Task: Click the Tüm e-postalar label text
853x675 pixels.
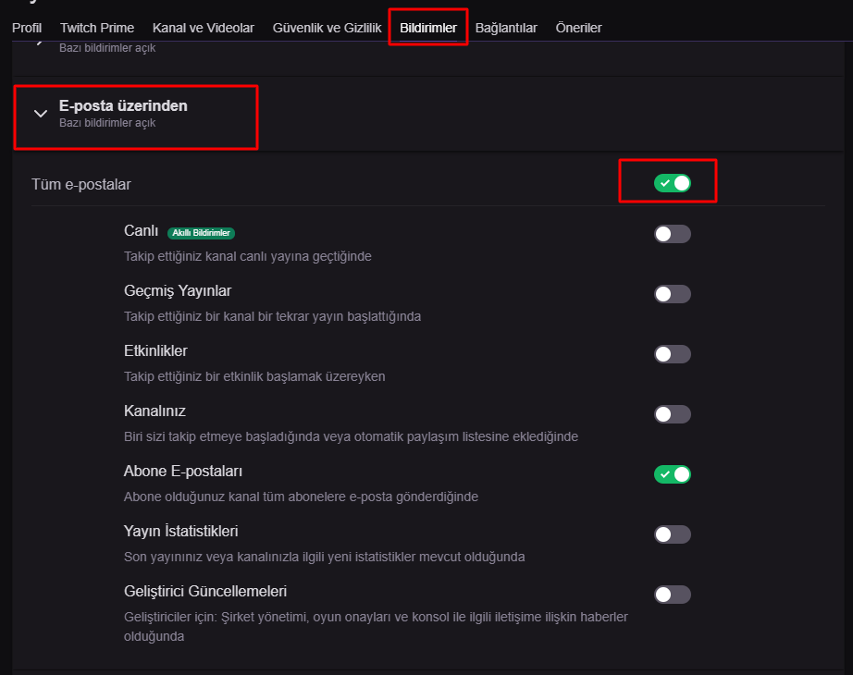Action: [x=81, y=184]
